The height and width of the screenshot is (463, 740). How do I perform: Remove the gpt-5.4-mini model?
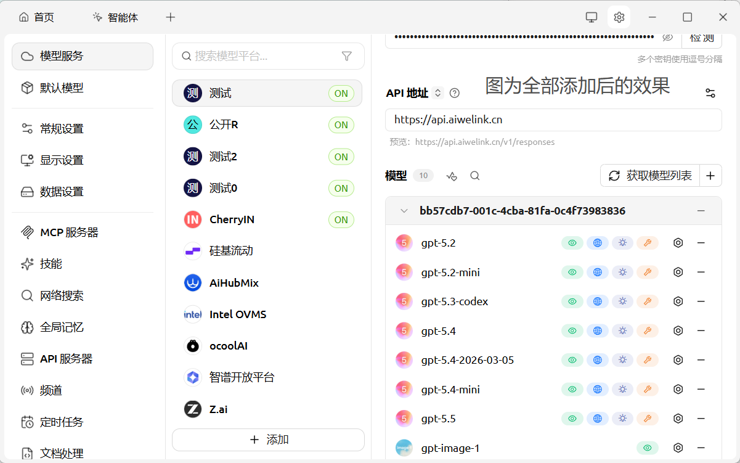click(701, 389)
